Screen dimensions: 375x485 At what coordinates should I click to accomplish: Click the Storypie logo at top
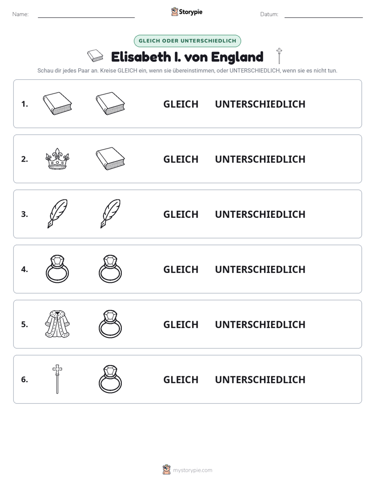click(x=187, y=12)
